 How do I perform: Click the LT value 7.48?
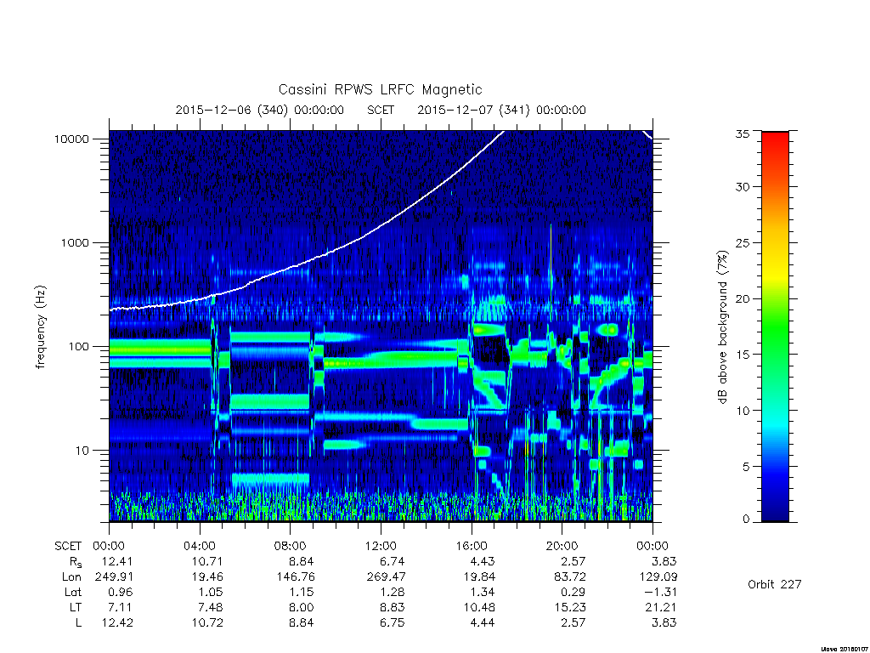click(211, 607)
